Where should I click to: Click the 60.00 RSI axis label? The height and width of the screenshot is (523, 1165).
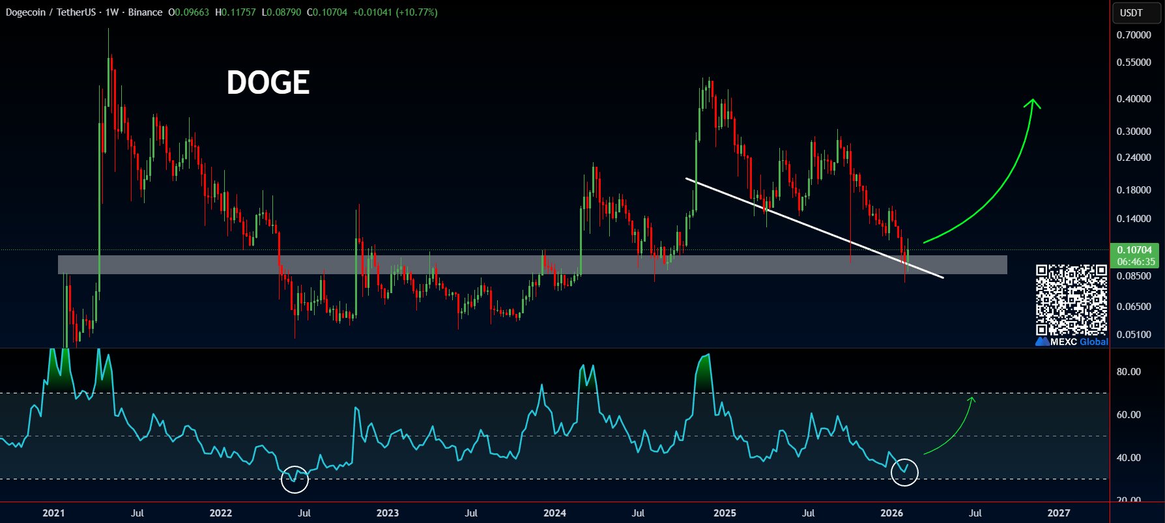click(x=1129, y=415)
